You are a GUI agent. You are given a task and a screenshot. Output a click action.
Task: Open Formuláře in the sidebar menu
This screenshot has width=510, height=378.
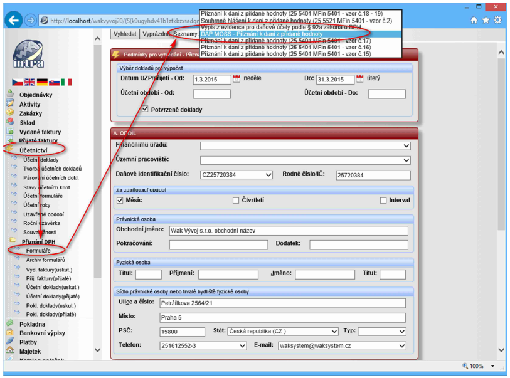click(38, 251)
